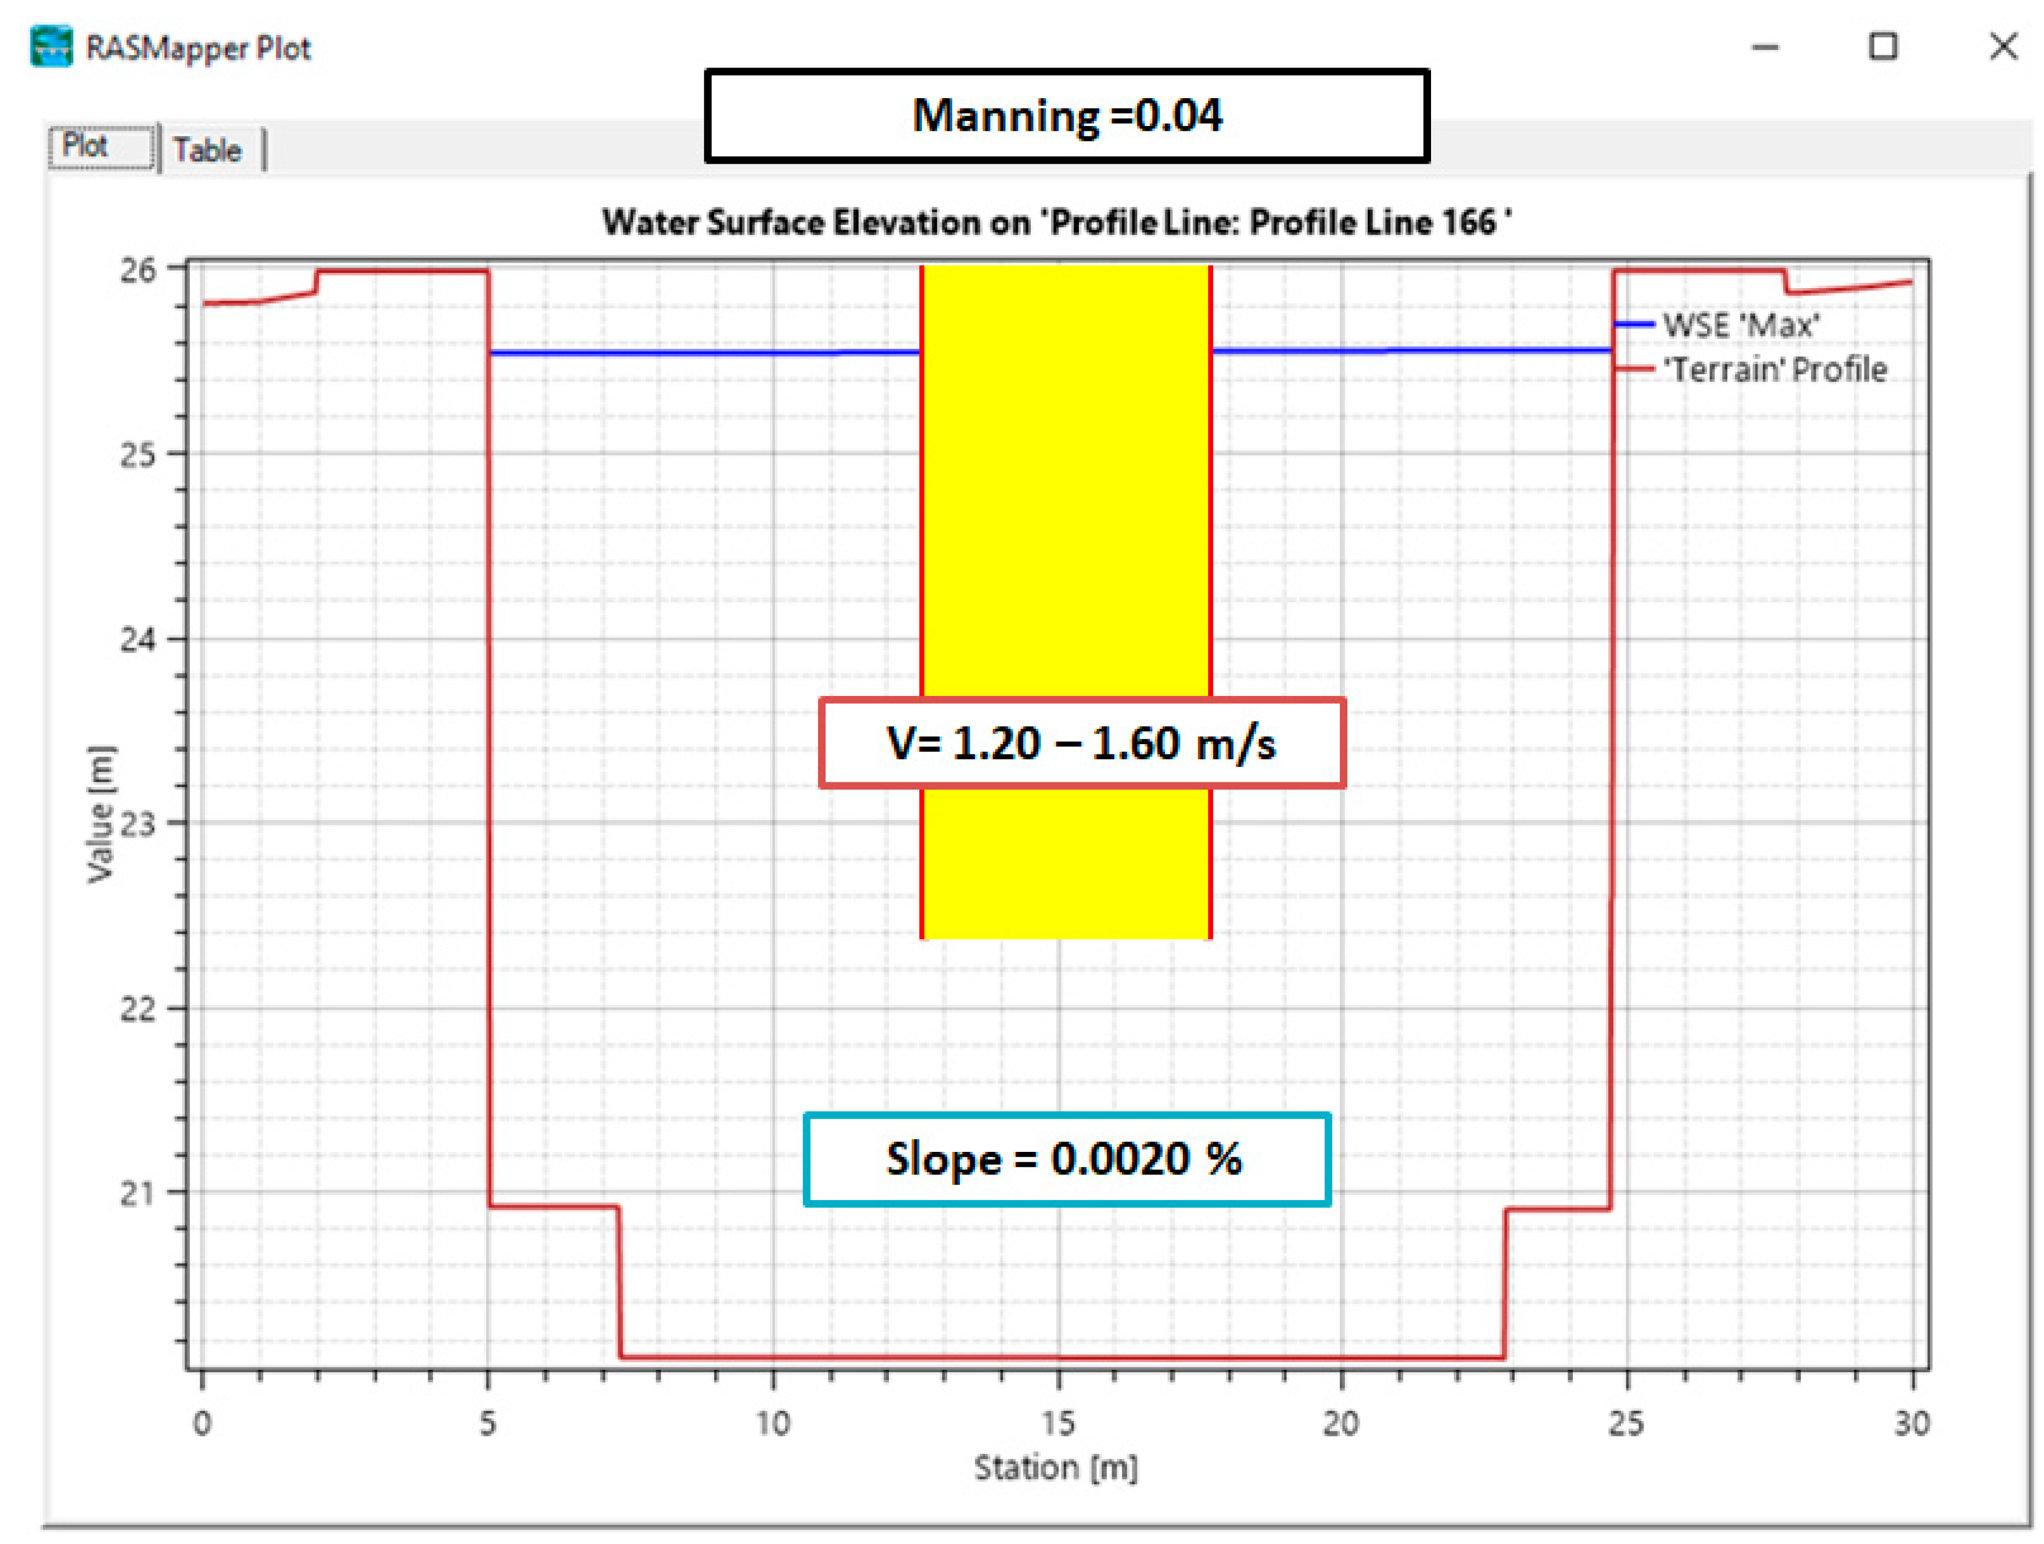Click the chart title about Profile Line 166

point(1056,222)
